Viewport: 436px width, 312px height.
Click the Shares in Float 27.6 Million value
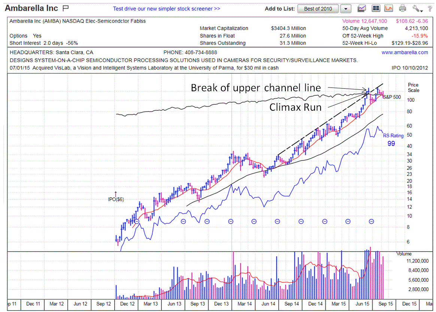point(293,36)
